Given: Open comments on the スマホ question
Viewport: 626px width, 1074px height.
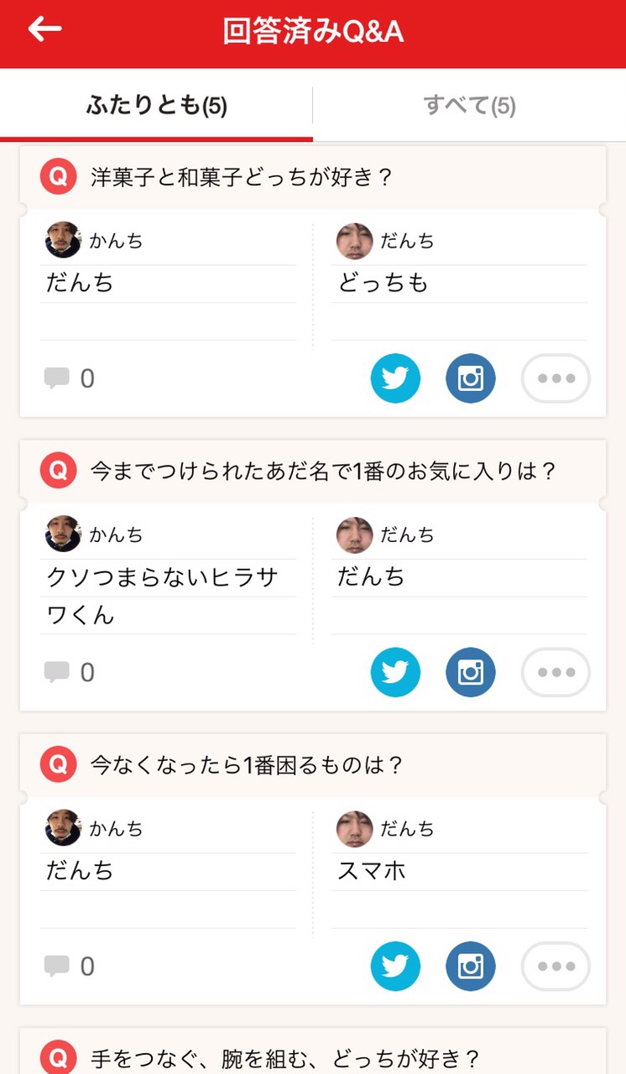Looking at the screenshot, I should (69, 967).
